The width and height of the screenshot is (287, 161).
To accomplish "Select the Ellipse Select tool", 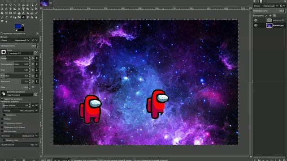I will pos(6,5).
